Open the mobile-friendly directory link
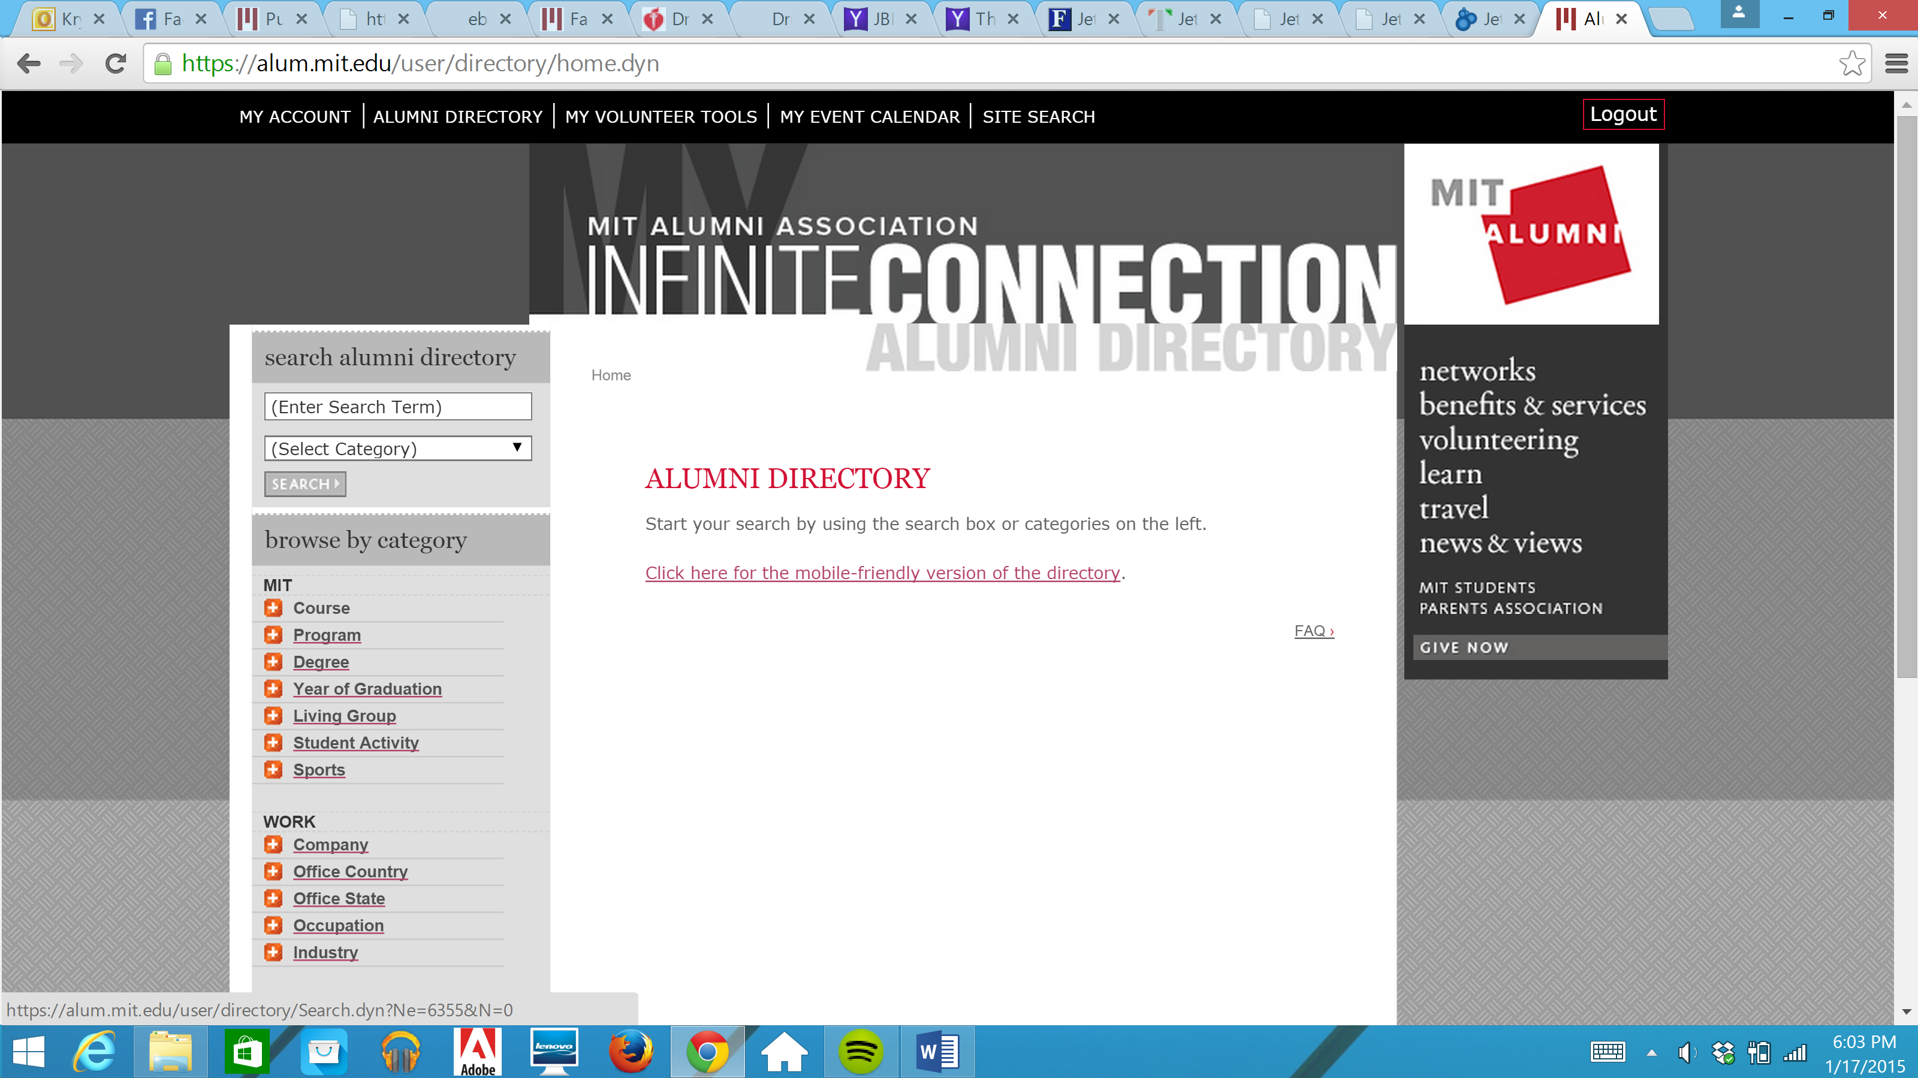The height and width of the screenshot is (1078, 1918). click(882, 573)
